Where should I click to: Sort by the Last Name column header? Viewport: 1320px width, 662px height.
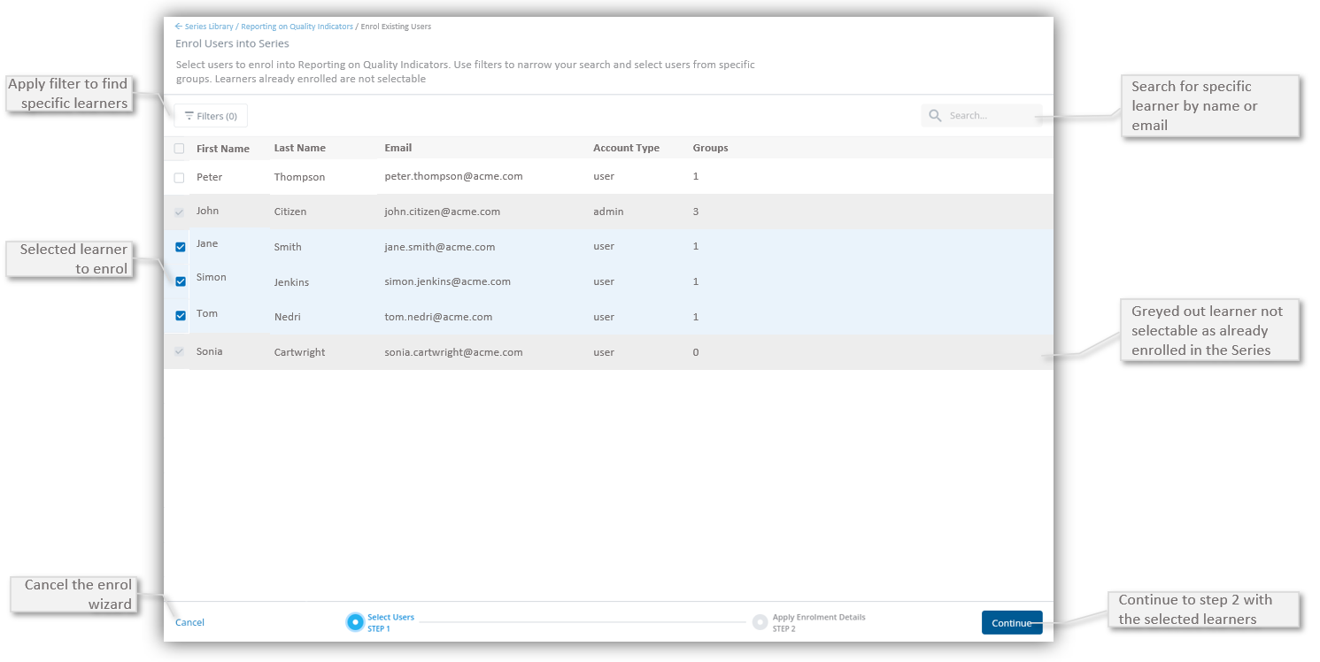tap(299, 148)
